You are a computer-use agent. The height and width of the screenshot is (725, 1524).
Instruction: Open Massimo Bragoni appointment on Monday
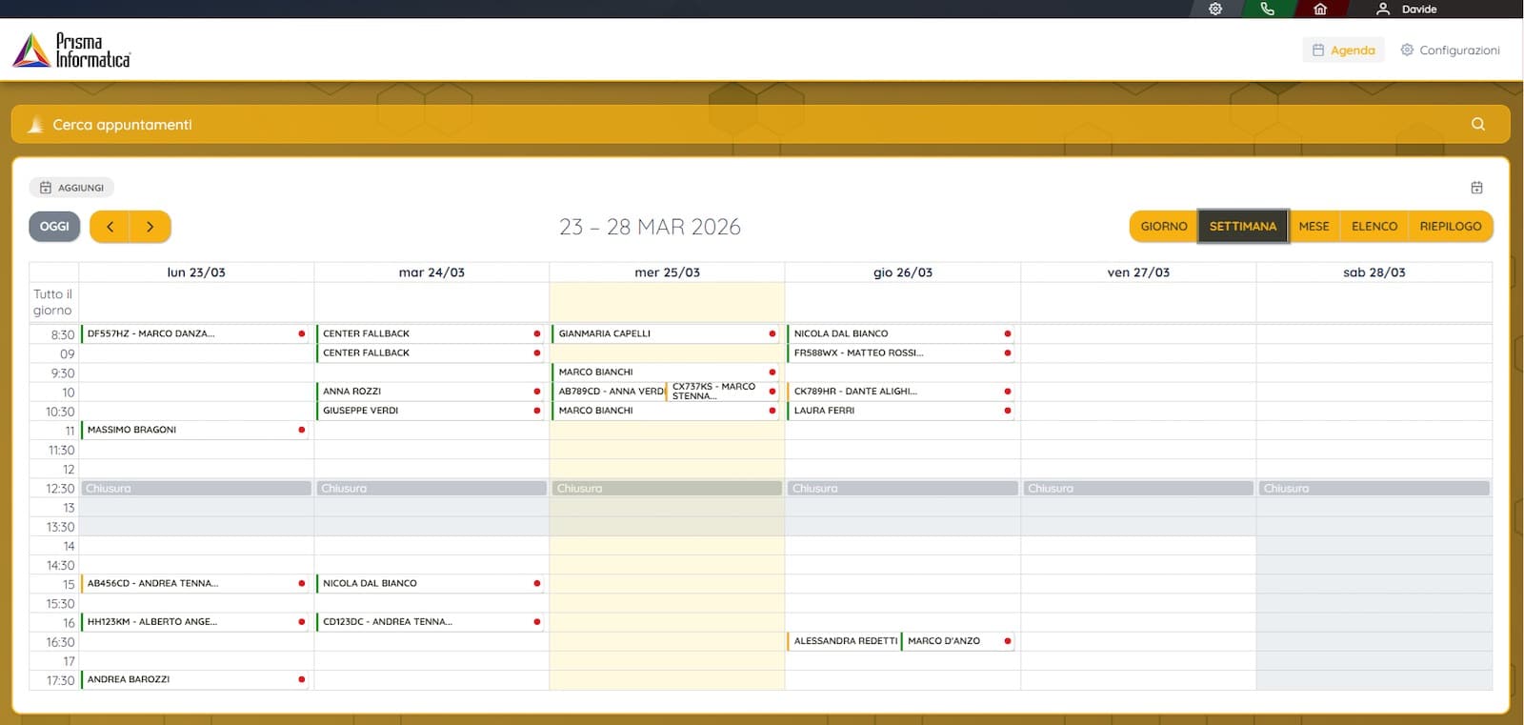[x=190, y=430]
